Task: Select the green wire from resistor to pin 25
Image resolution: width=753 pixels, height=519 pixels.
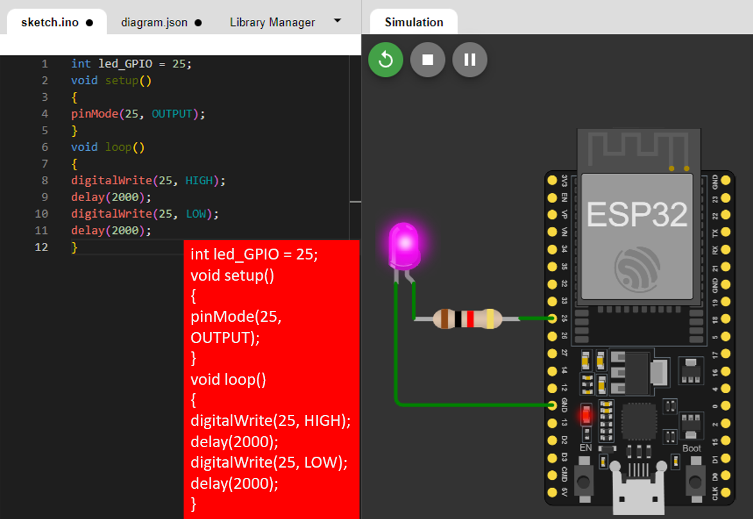Action: (x=535, y=319)
